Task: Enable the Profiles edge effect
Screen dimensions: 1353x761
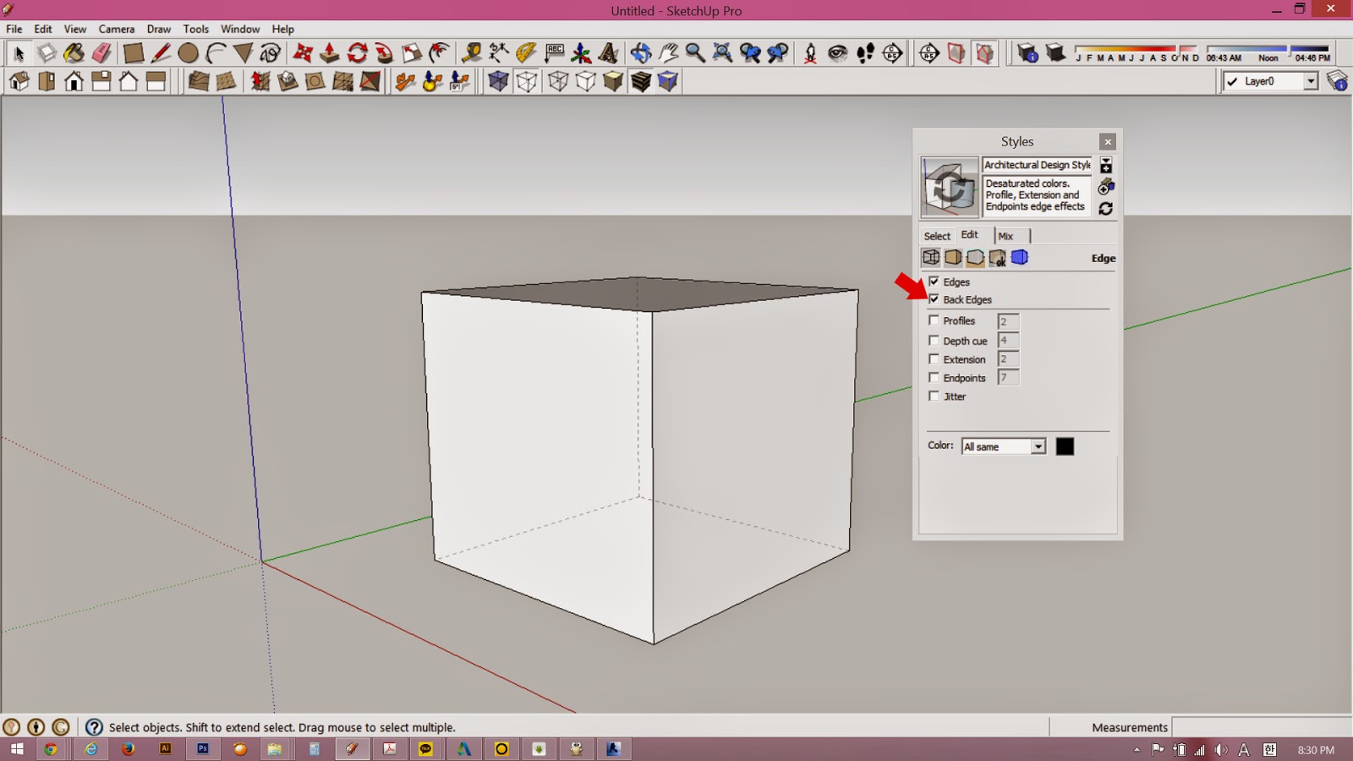Action: point(934,320)
